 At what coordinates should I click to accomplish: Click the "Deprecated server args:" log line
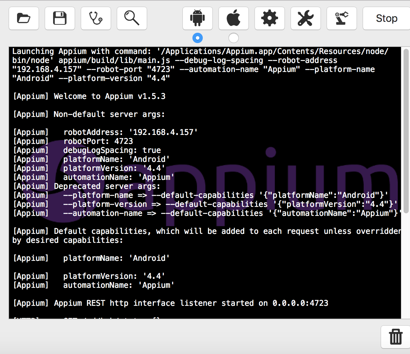click(87, 186)
